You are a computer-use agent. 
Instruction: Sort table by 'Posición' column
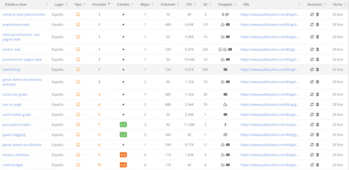pos(99,5)
